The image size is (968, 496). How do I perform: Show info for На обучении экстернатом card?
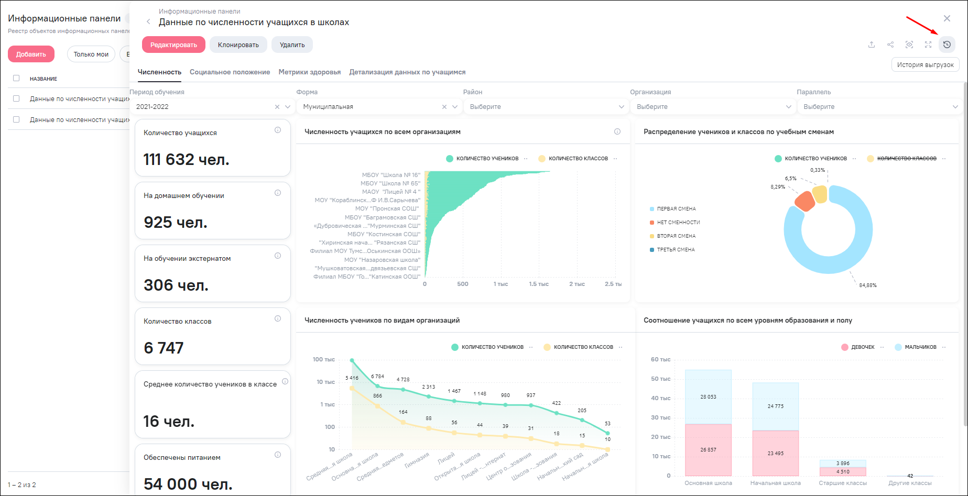coord(278,256)
